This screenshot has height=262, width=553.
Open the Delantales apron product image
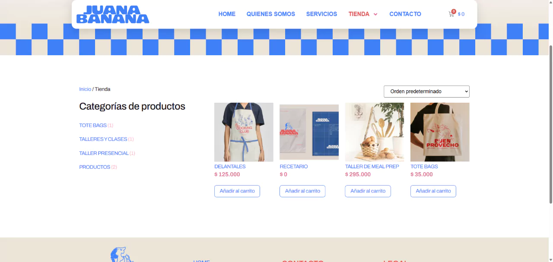pyautogui.click(x=244, y=132)
